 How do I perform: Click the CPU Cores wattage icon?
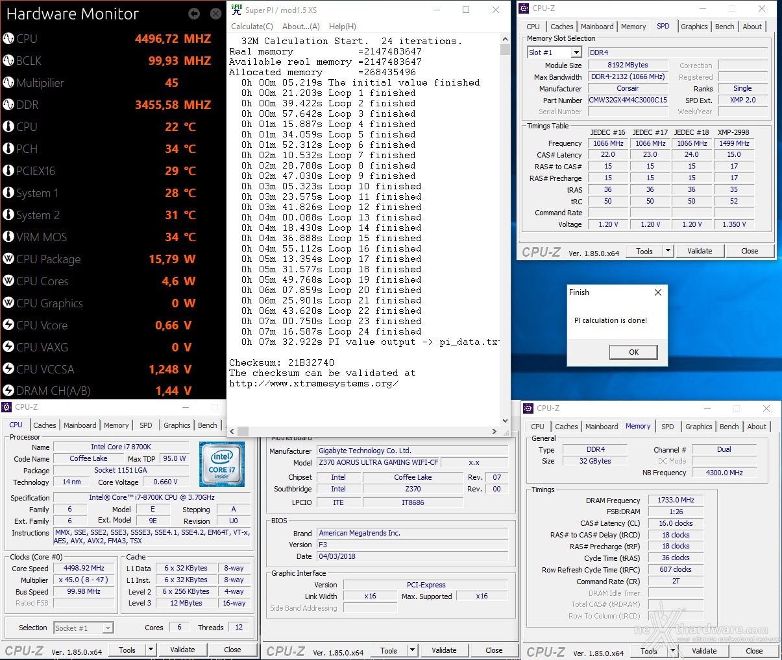point(8,281)
